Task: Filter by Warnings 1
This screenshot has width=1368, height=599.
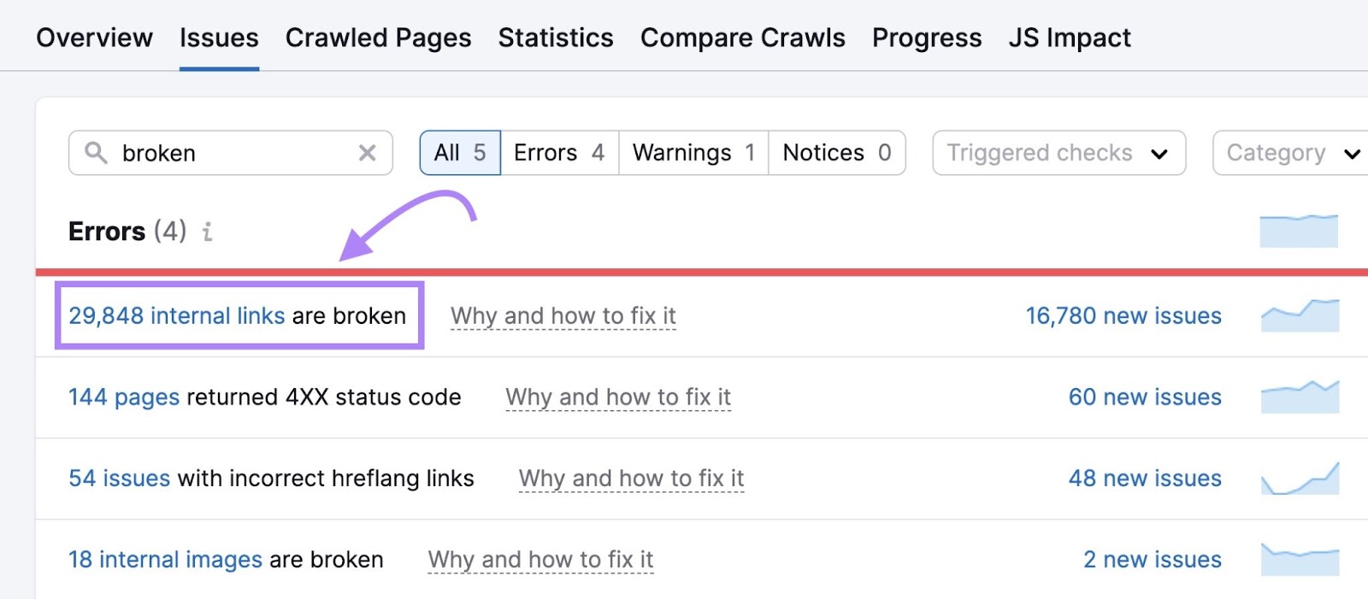Action: point(693,153)
